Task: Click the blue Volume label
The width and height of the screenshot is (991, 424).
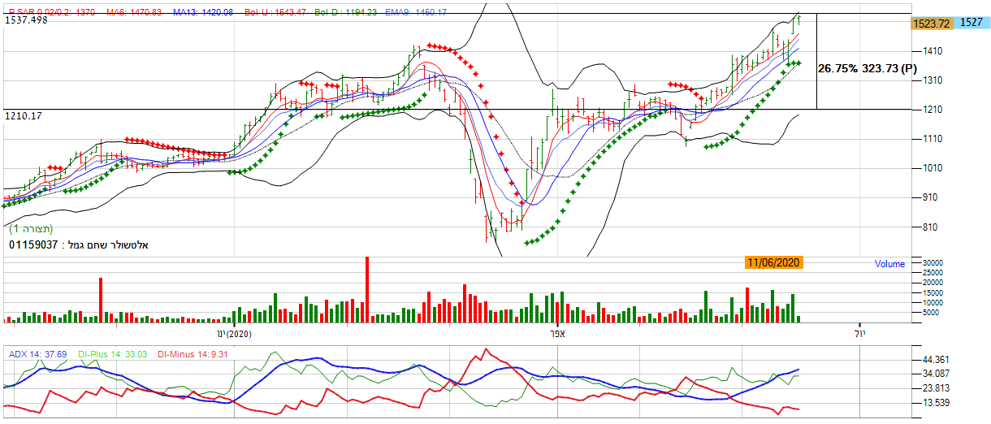Action: (889, 264)
